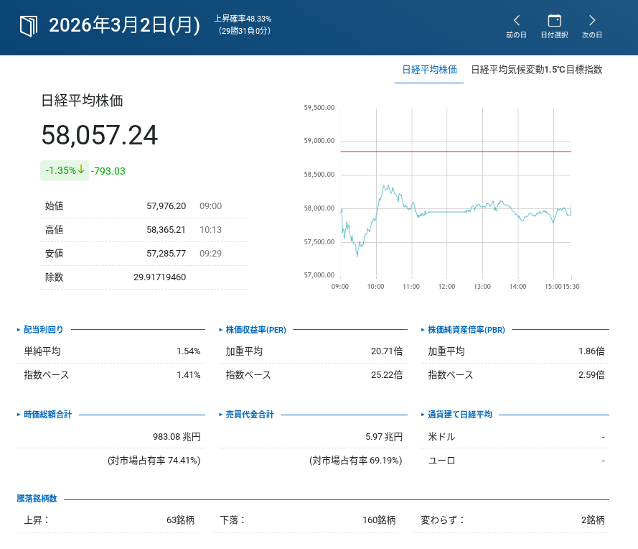Click the 2026年3月2日(月) date heading
Viewport: 638px width, 549px height.
(x=124, y=26)
